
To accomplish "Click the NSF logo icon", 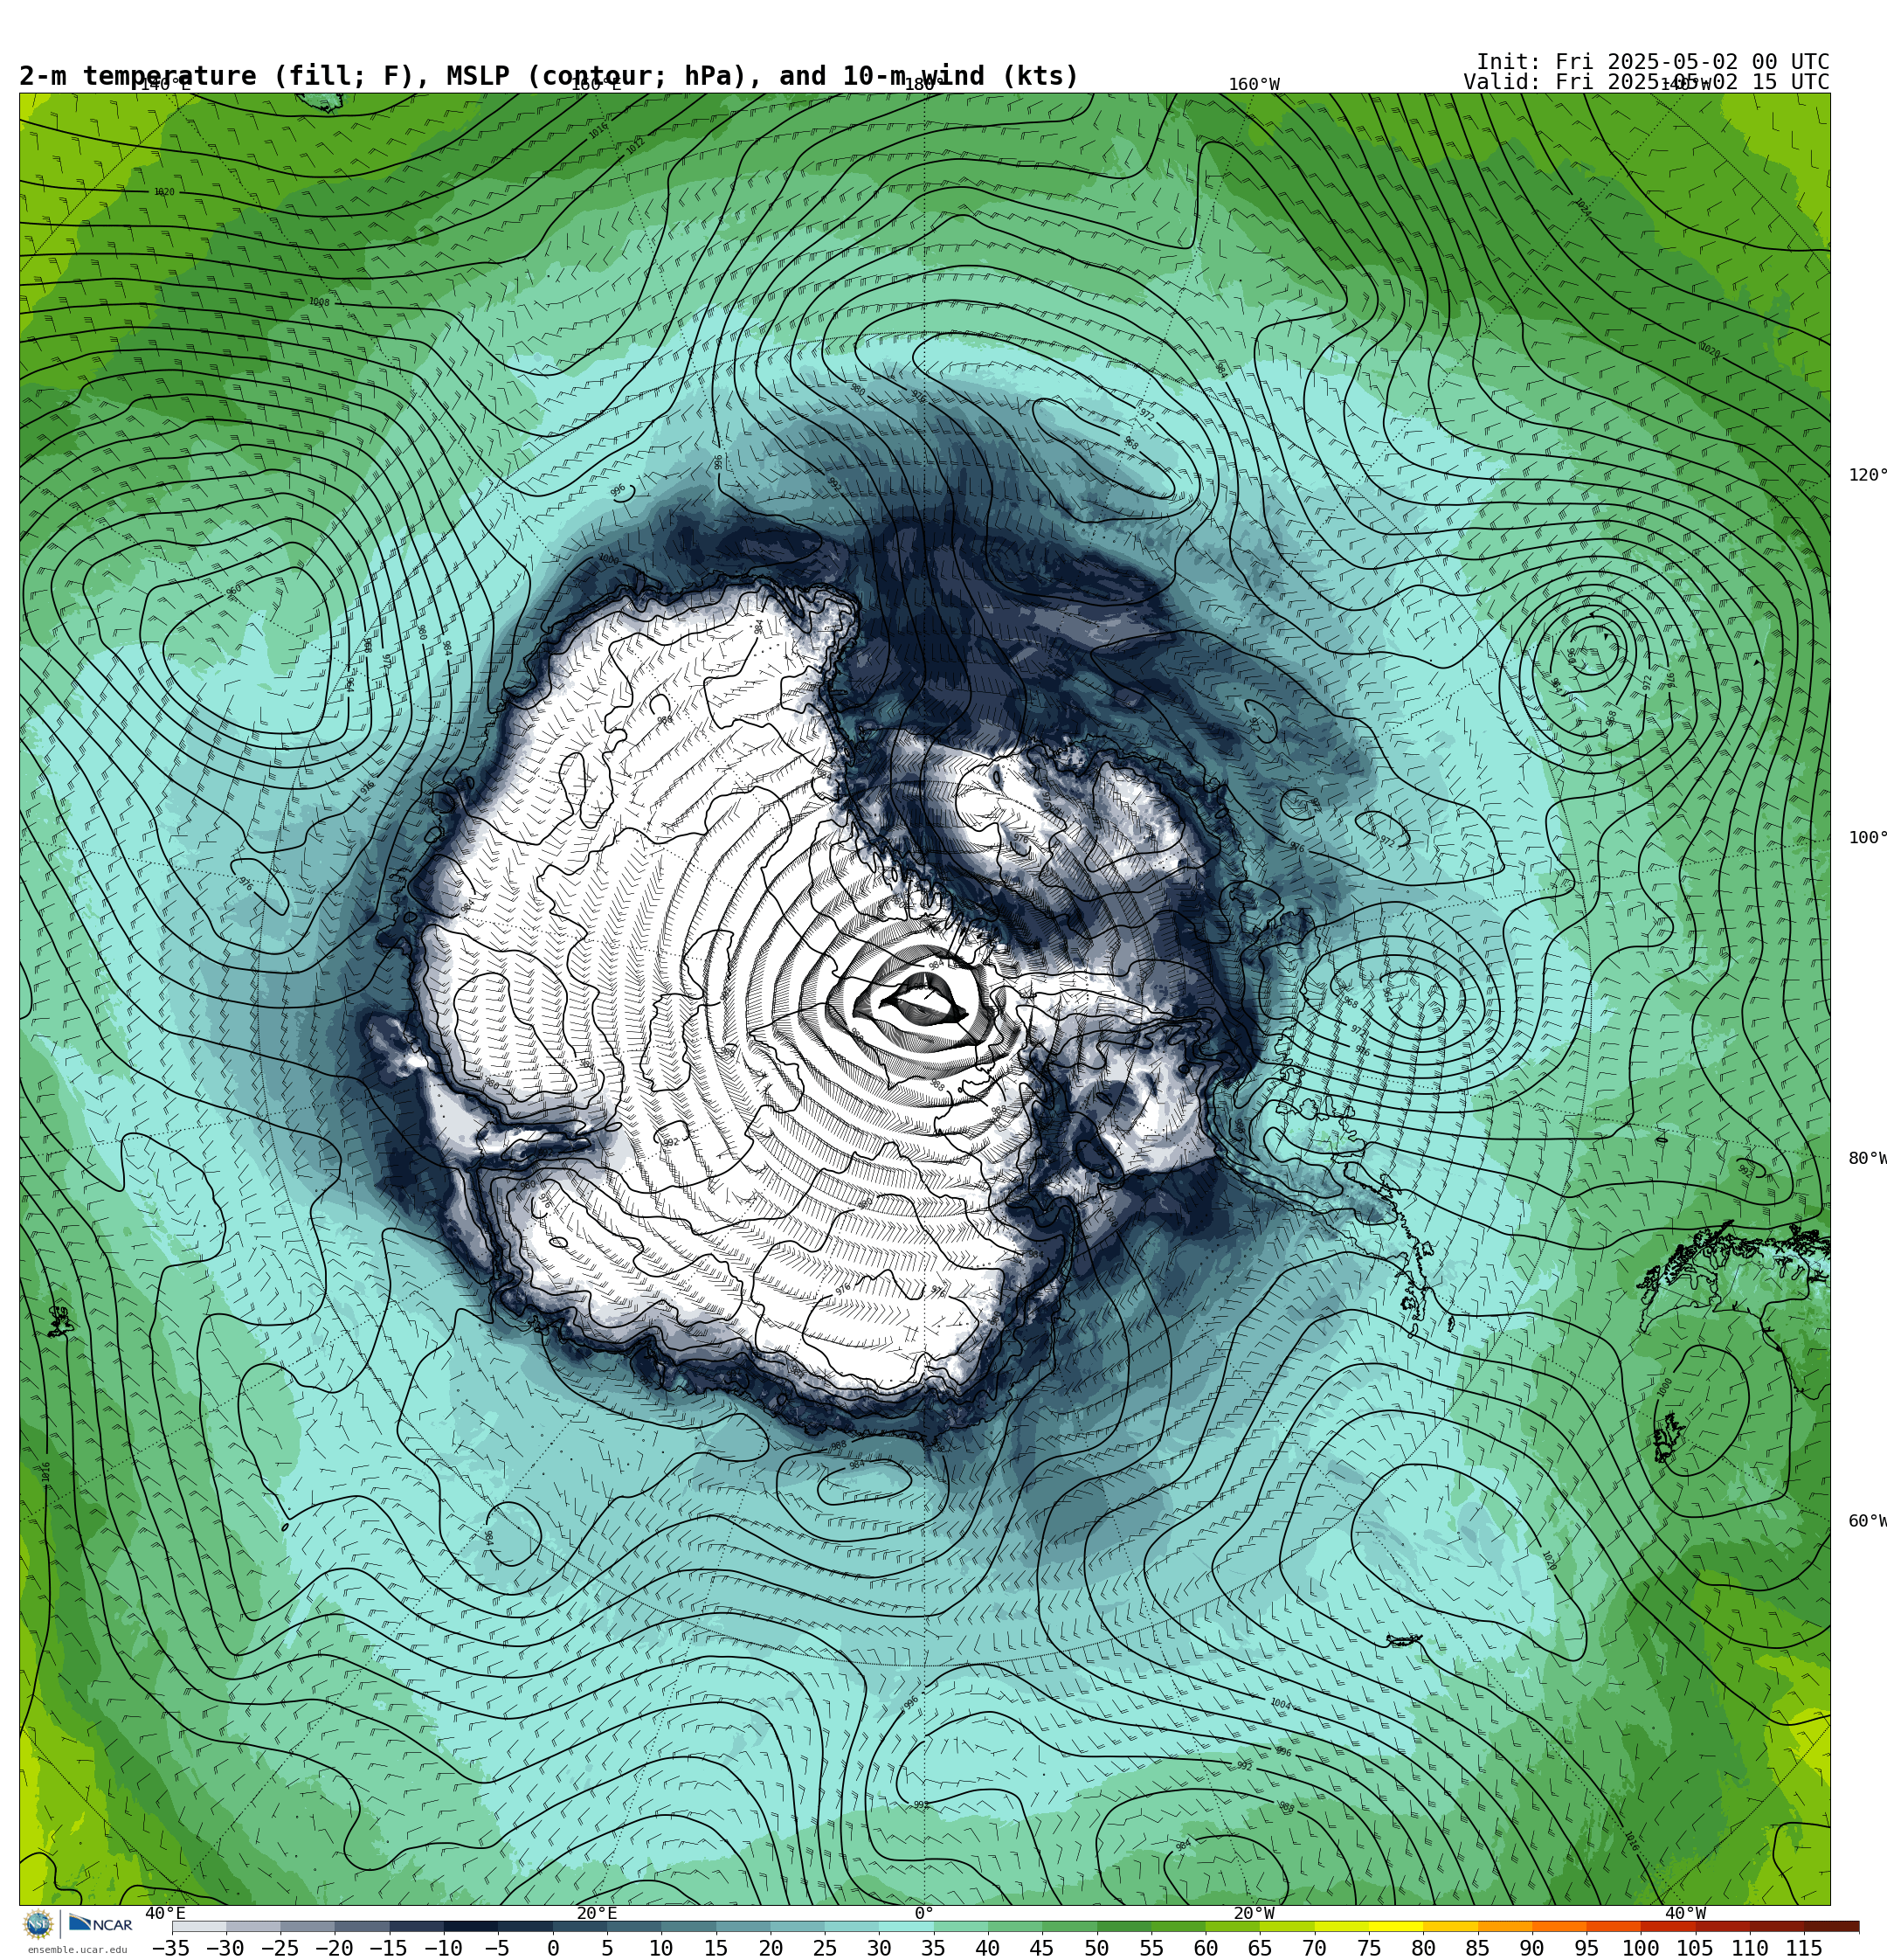I will coord(38,1924).
